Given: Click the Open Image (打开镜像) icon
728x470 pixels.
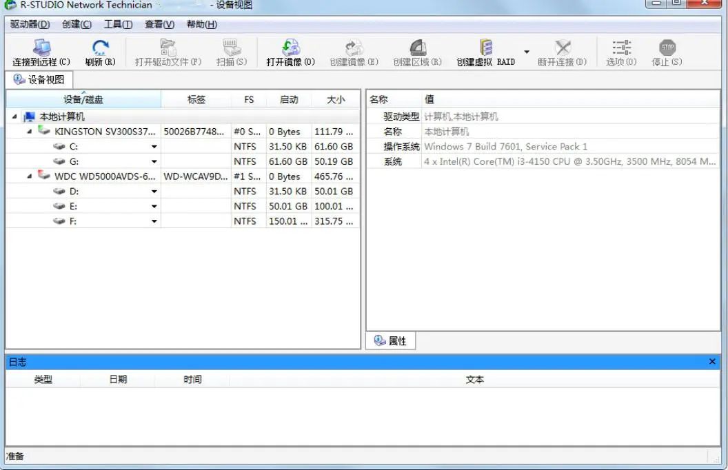Looking at the screenshot, I should (291, 48).
